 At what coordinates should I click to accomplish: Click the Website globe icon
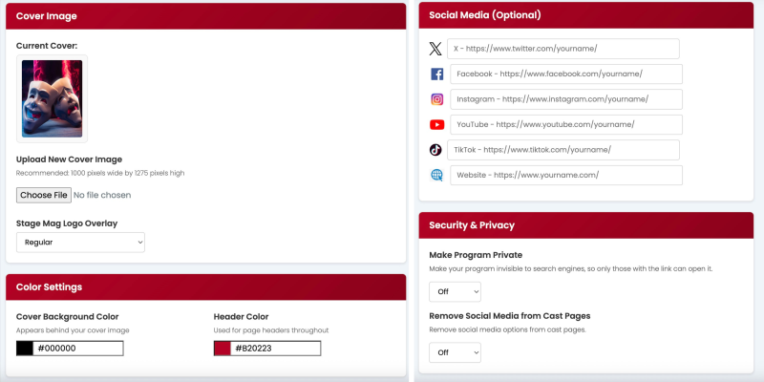click(436, 175)
